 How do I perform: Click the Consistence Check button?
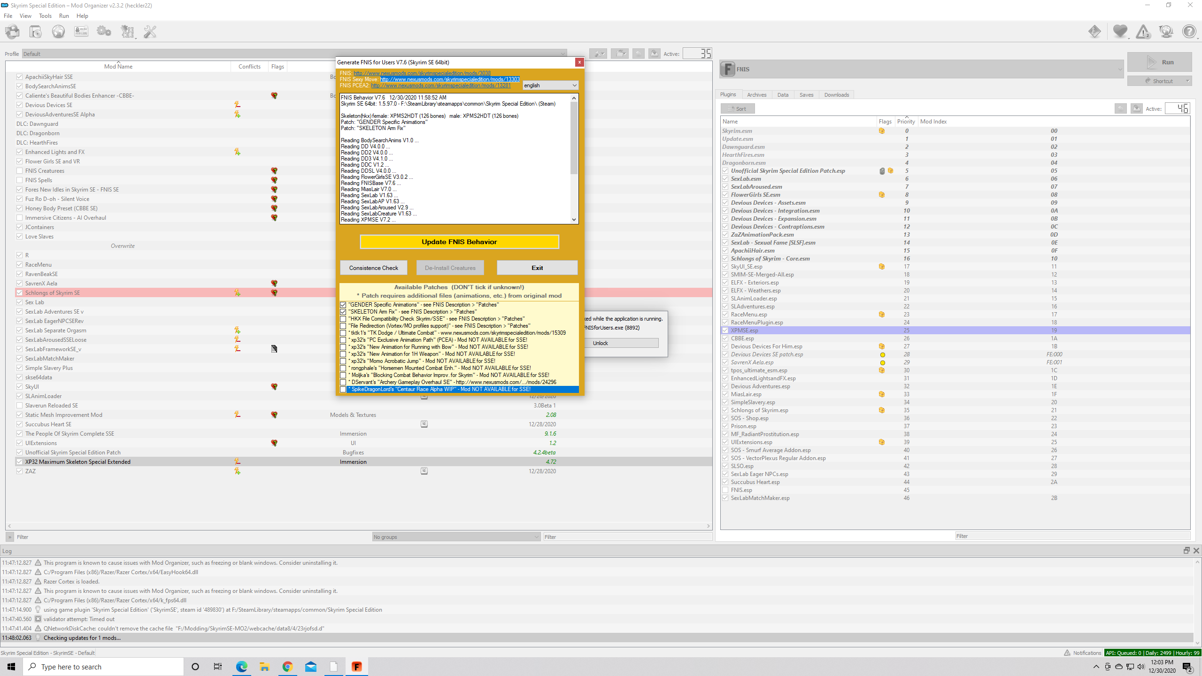point(374,268)
